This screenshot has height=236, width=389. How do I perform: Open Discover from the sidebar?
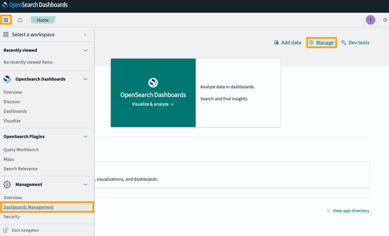pos(12,102)
